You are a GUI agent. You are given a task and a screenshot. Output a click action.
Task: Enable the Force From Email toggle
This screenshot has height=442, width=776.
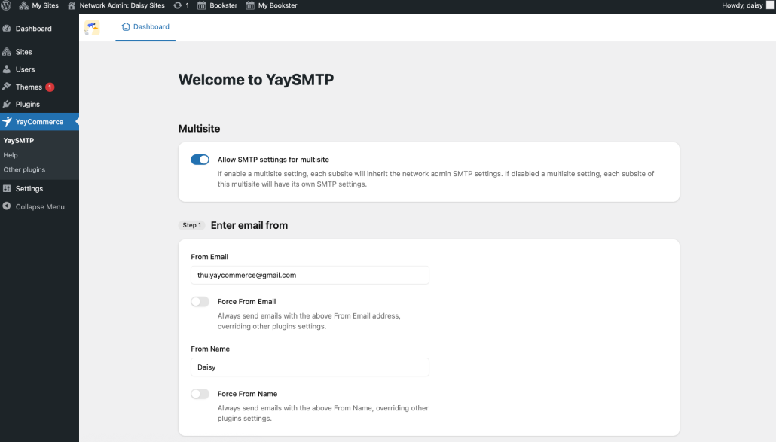[x=200, y=301]
